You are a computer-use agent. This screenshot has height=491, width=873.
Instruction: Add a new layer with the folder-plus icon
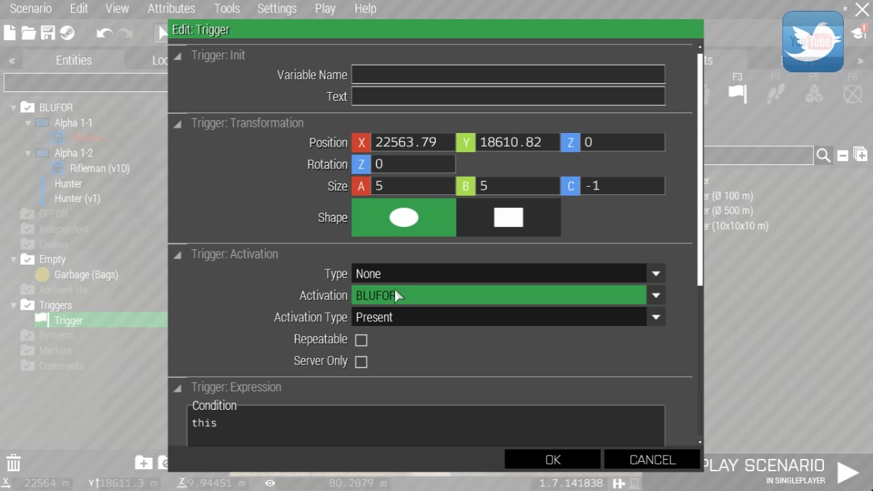click(x=143, y=462)
